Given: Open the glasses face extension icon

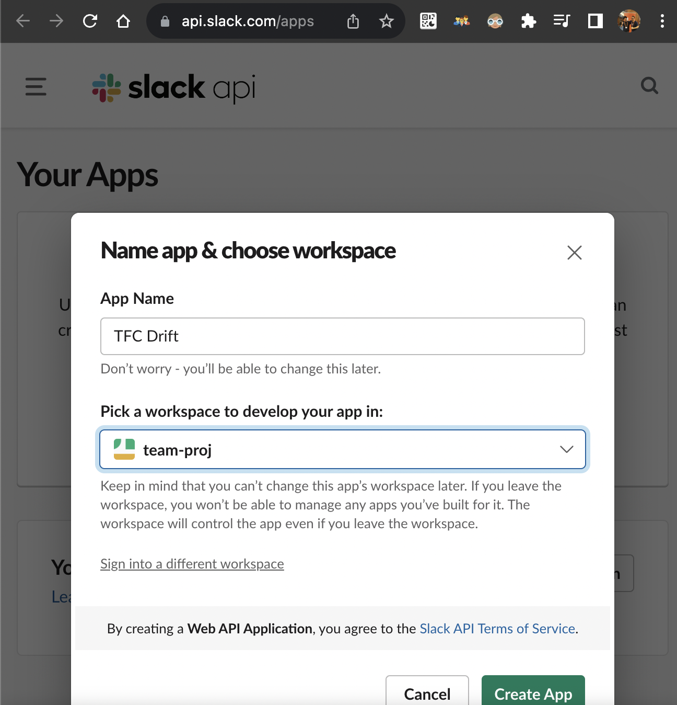Looking at the screenshot, I should pos(495,21).
